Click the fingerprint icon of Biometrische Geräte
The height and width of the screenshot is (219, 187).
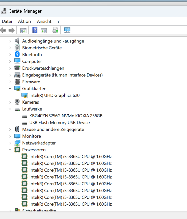[x=17, y=48]
